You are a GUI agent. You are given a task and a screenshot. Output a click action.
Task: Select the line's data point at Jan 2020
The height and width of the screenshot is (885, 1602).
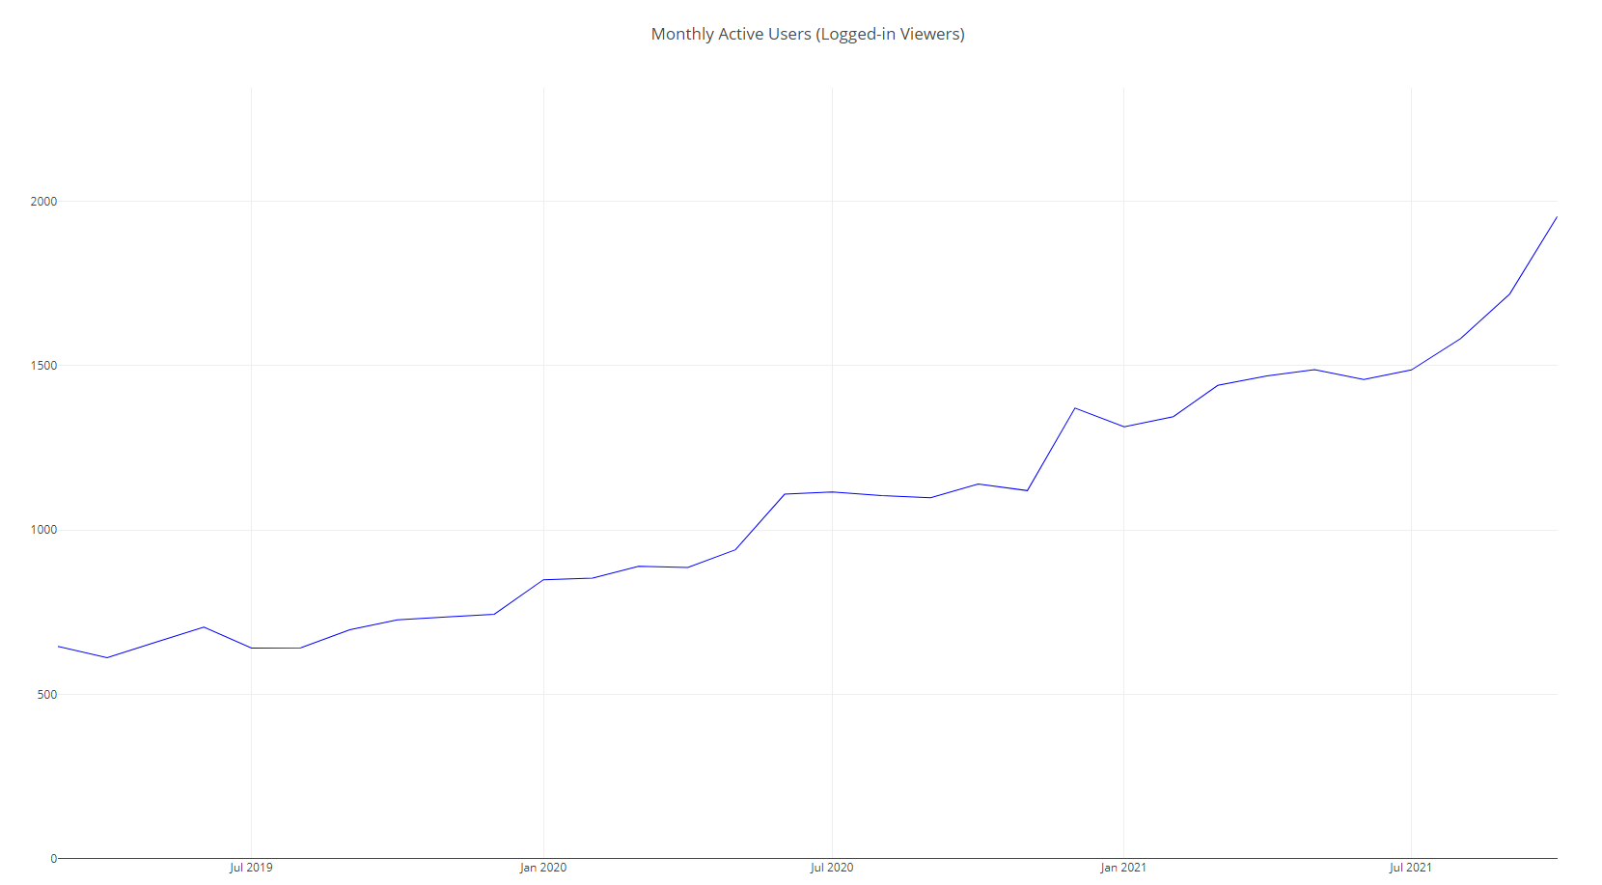(x=543, y=580)
